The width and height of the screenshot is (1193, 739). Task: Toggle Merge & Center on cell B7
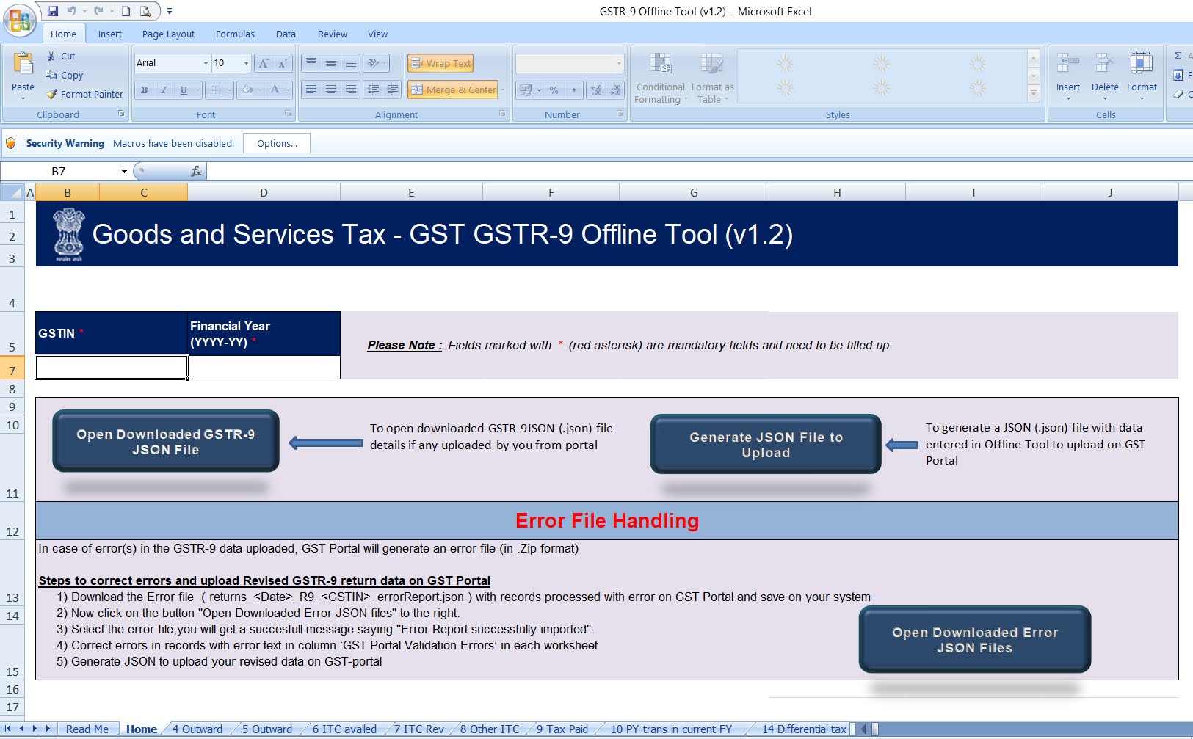pos(453,90)
